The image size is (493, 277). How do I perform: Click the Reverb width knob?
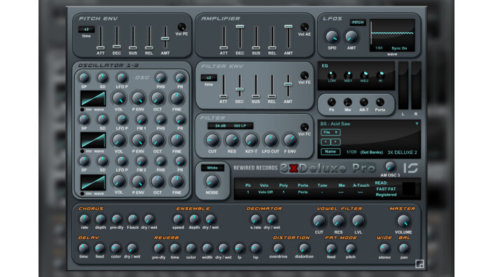point(207,249)
